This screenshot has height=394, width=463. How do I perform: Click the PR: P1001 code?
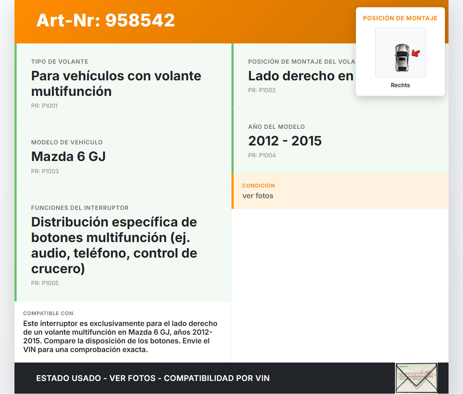(x=44, y=106)
